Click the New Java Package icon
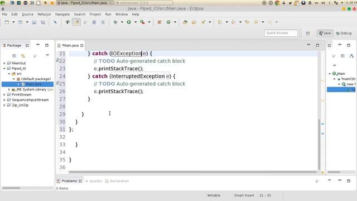The height and width of the screenshot is (201, 357). (160, 22)
